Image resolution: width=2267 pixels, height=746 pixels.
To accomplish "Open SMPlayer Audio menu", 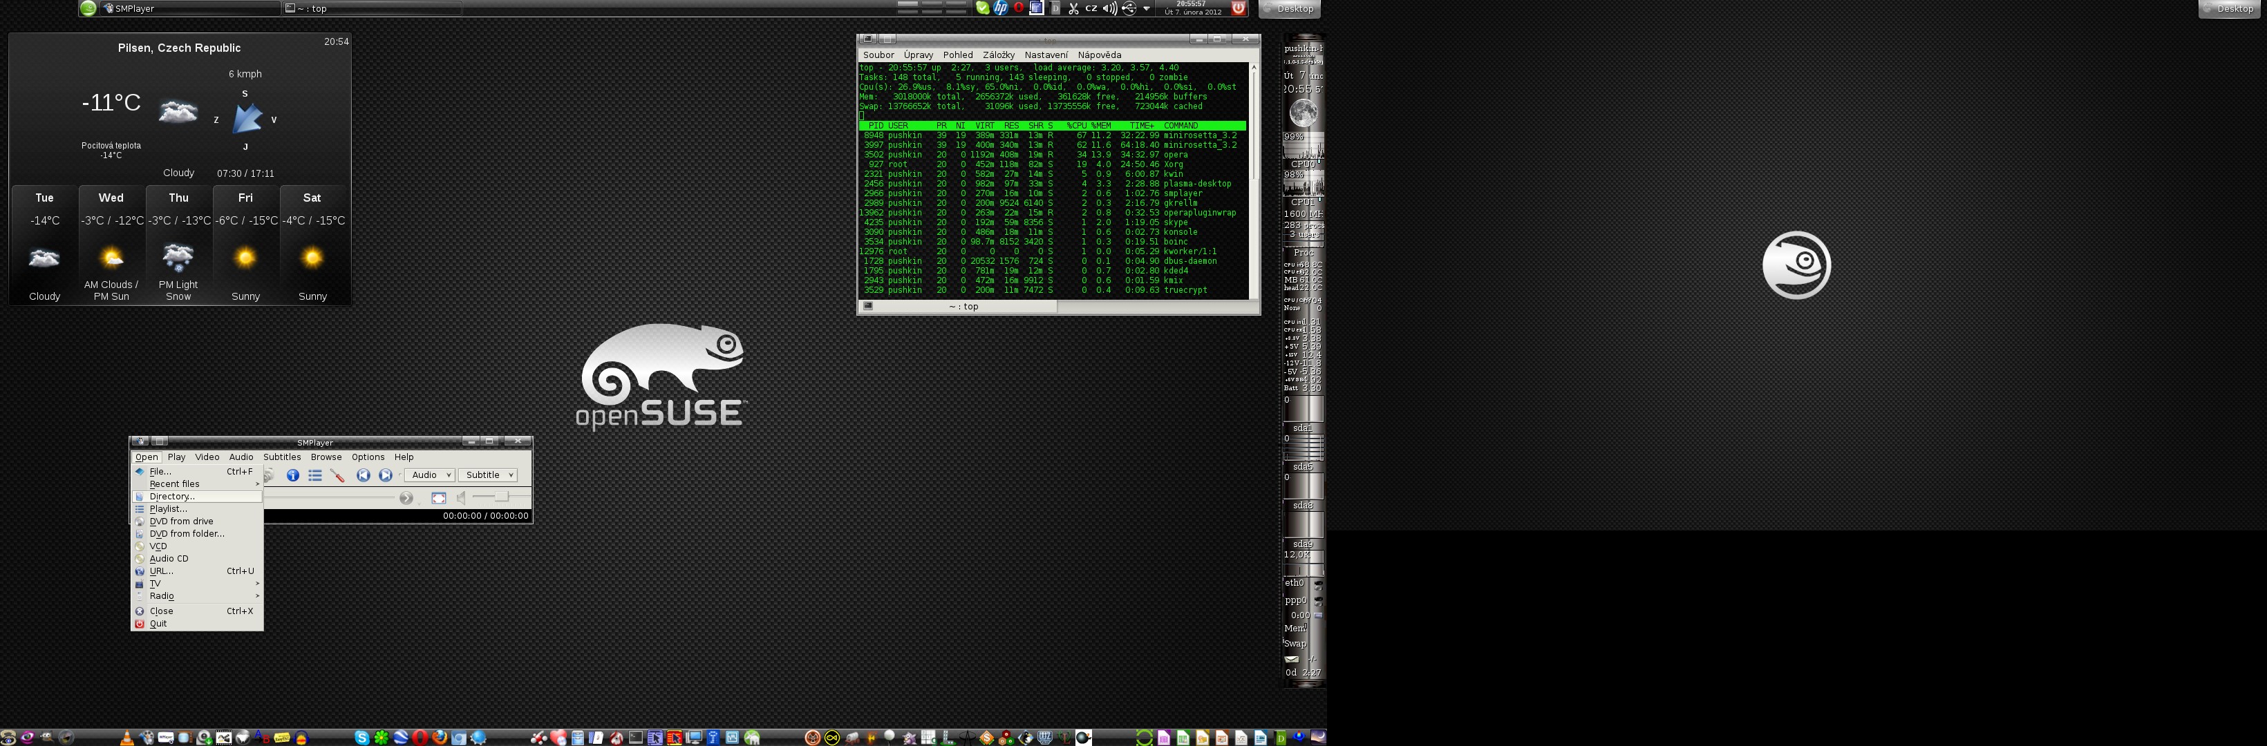I will (241, 457).
